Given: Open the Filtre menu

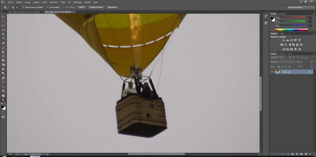Looking at the screenshot, I should pyautogui.click(x=63, y=2).
